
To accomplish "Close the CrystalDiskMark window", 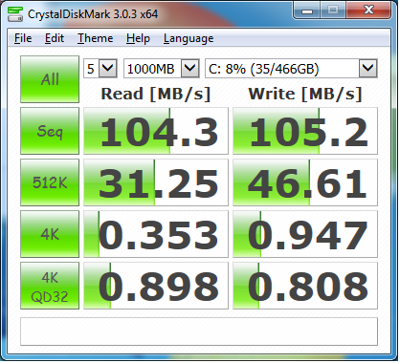I will 368,11.
